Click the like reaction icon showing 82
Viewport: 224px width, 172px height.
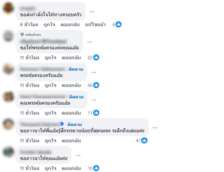(x=96, y=58)
